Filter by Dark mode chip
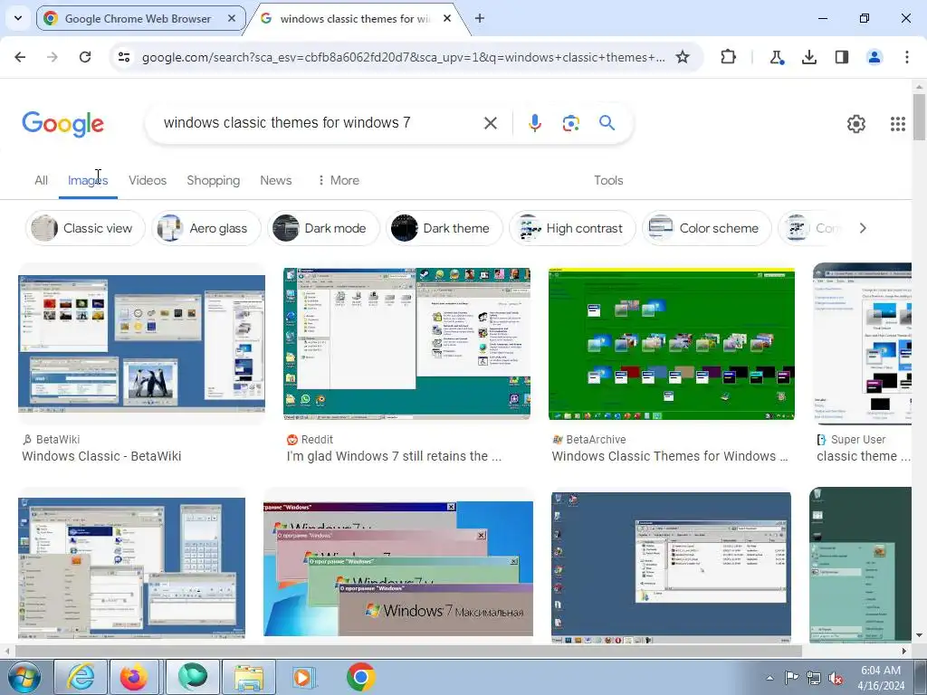This screenshot has height=695, width=927. click(x=323, y=228)
